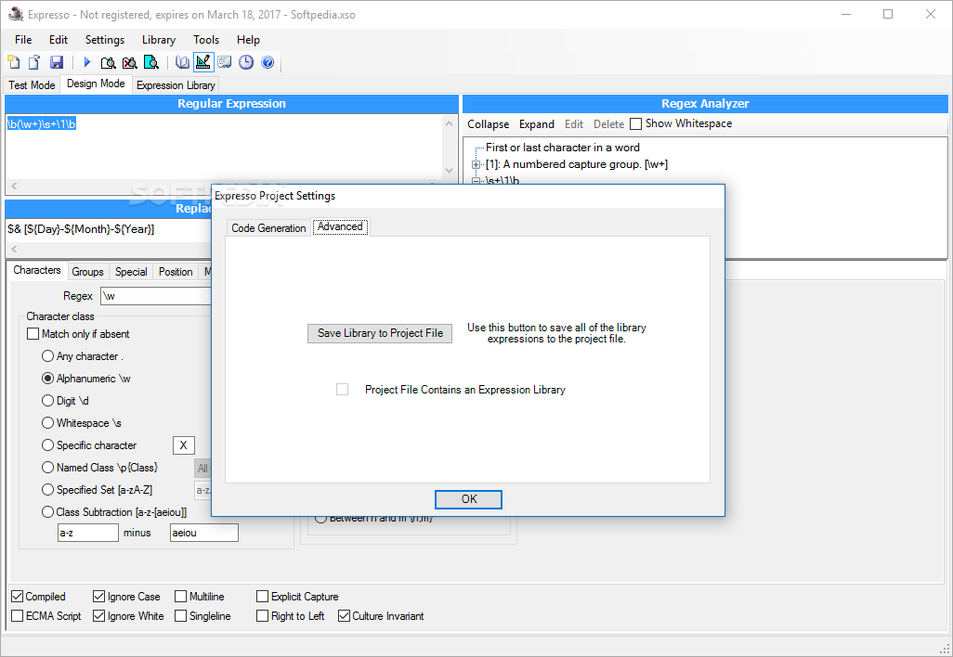Enable the Singleline option

(x=180, y=616)
